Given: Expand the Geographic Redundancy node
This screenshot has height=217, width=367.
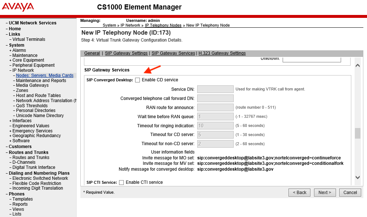Looking at the screenshot, I should [x=10, y=136].
